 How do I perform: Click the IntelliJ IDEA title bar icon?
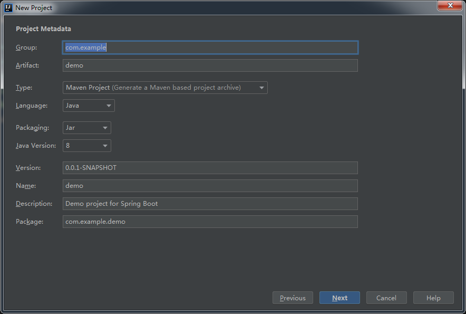point(7,7)
